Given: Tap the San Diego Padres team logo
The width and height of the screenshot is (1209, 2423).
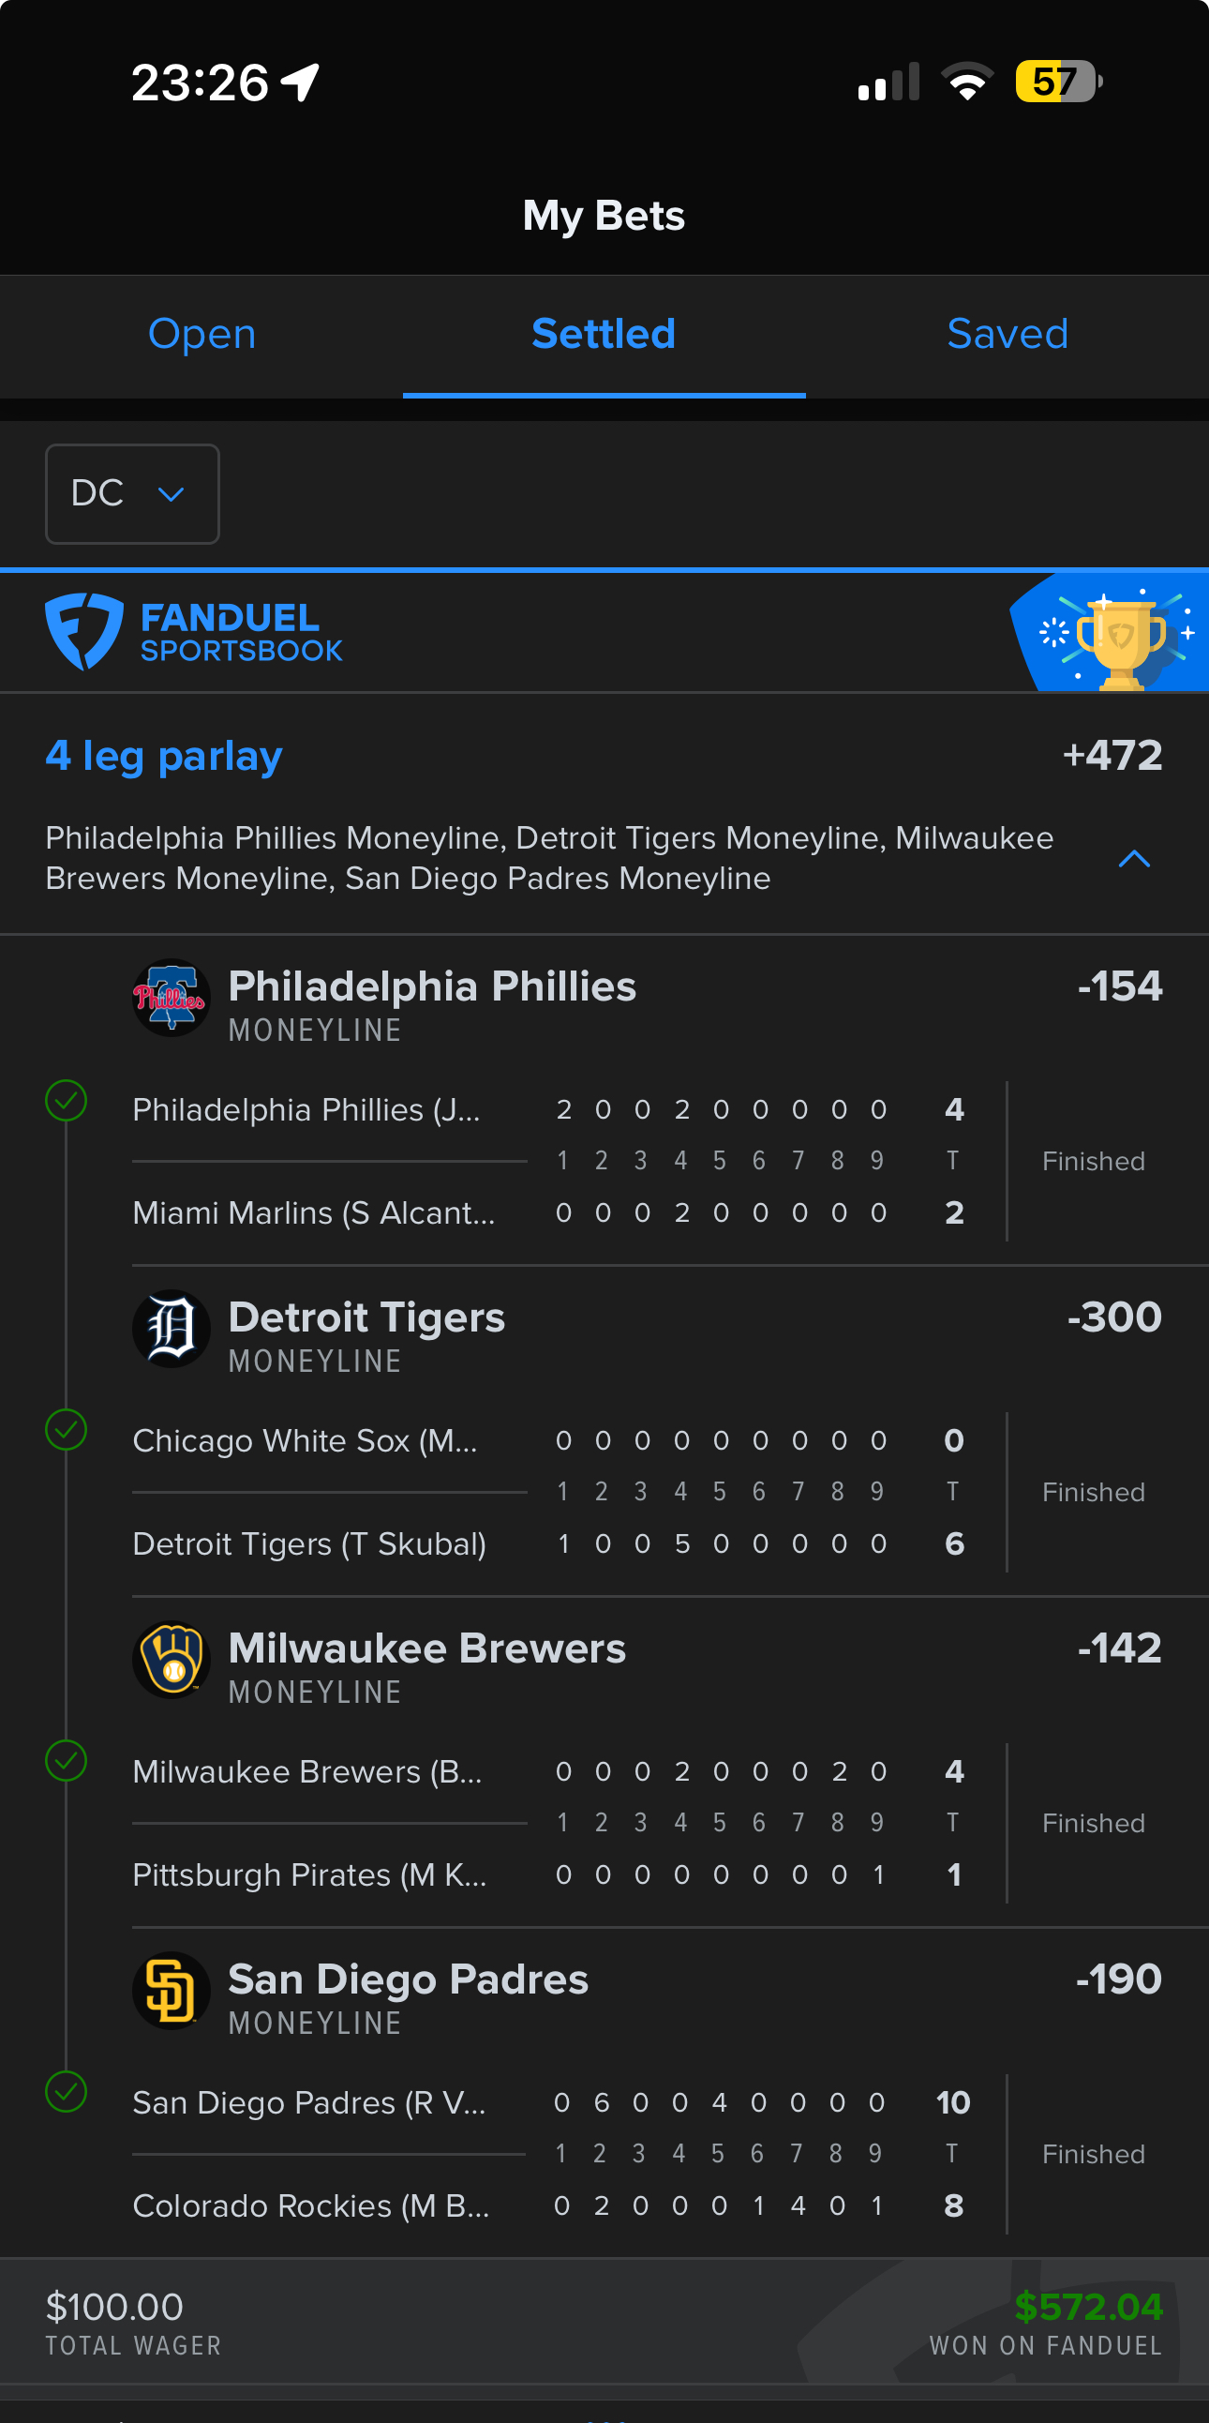Looking at the screenshot, I should pyautogui.click(x=171, y=1991).
